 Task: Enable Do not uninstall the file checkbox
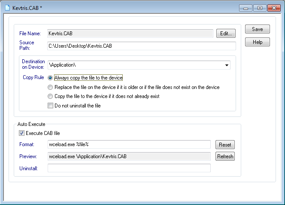tap(50, 106)
